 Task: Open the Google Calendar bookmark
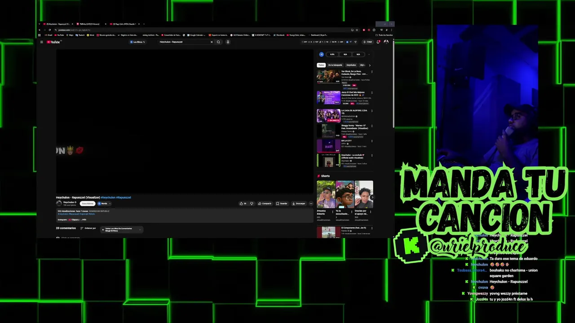(x=196, y=35)
